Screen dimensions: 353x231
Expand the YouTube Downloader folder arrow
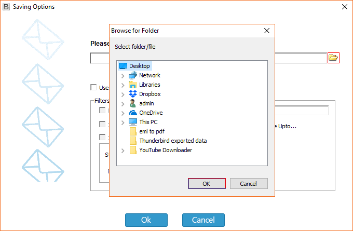click(123, 150)
